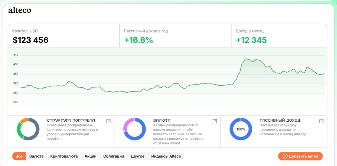Screen dimensions: 337x166
Task: Filter by Облигации
Action: click(x=113, y=156)
